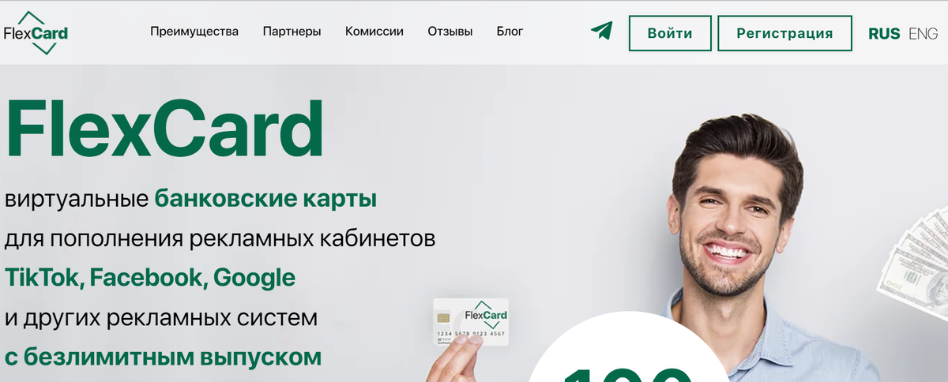Click the green банковские карты text
Viewport: 948px width, 382px height.
265,199
